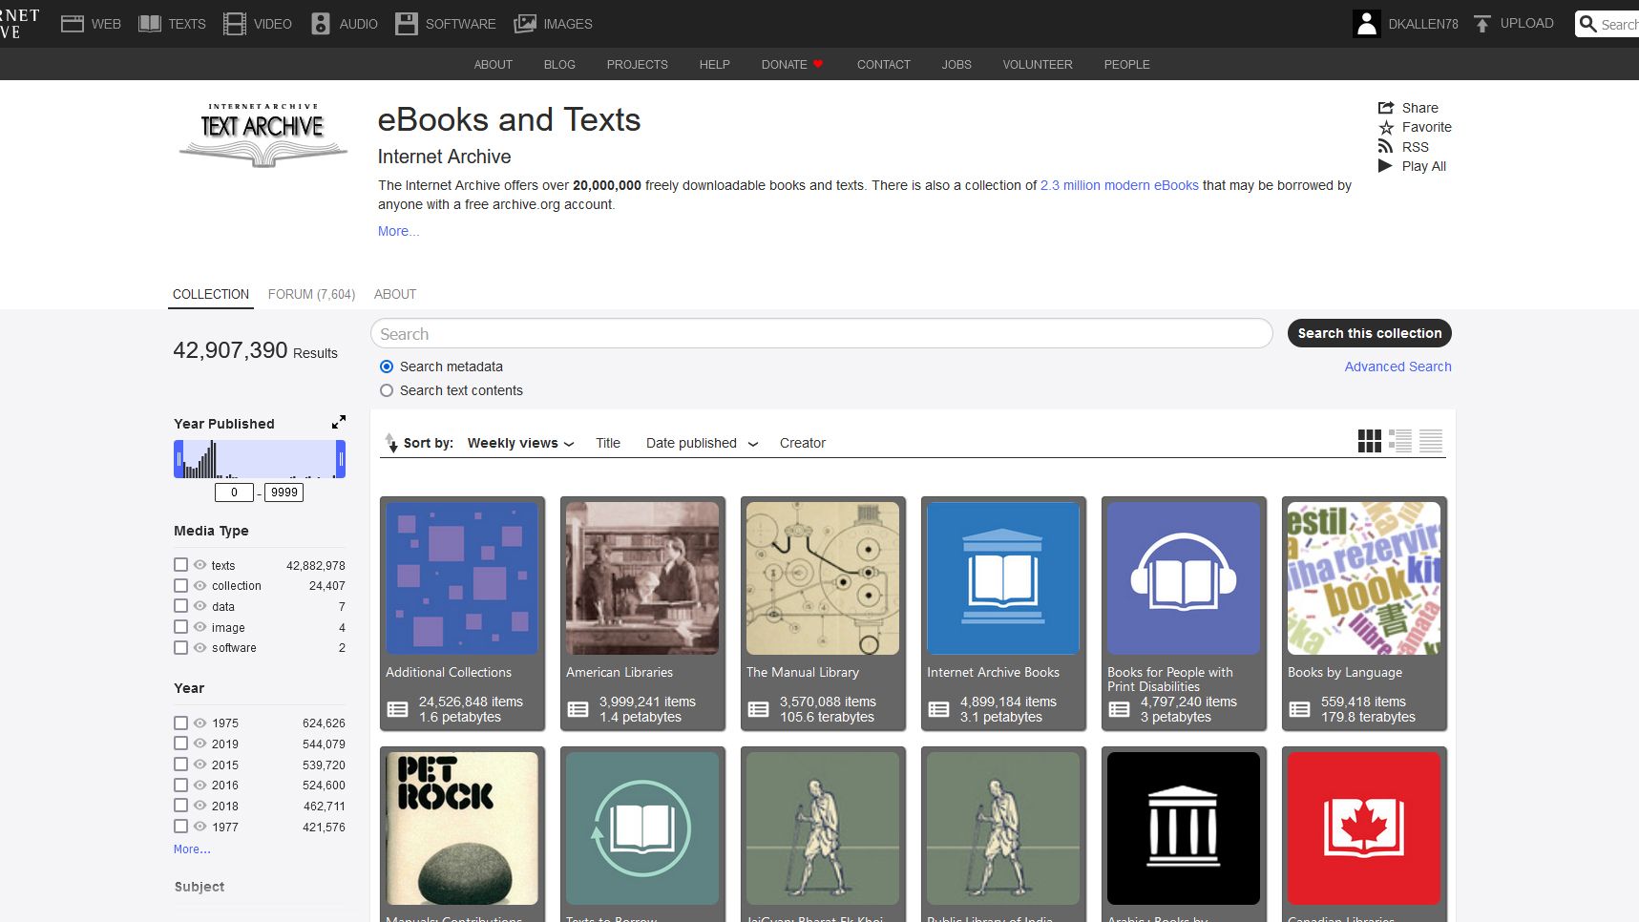
Task: Open the About tab below the header
Action: [x=395, y=294]
